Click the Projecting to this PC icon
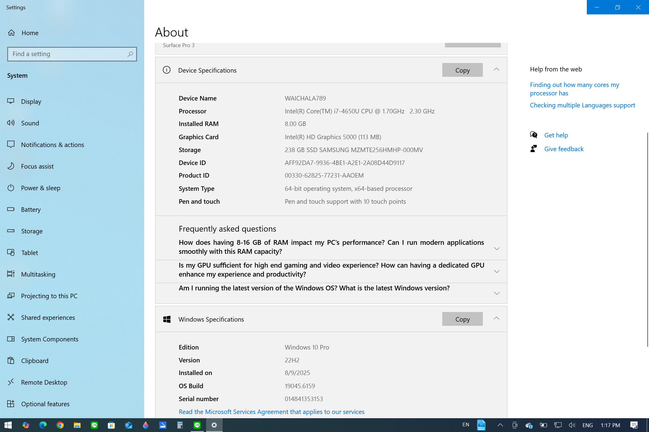 coord(11,295)
